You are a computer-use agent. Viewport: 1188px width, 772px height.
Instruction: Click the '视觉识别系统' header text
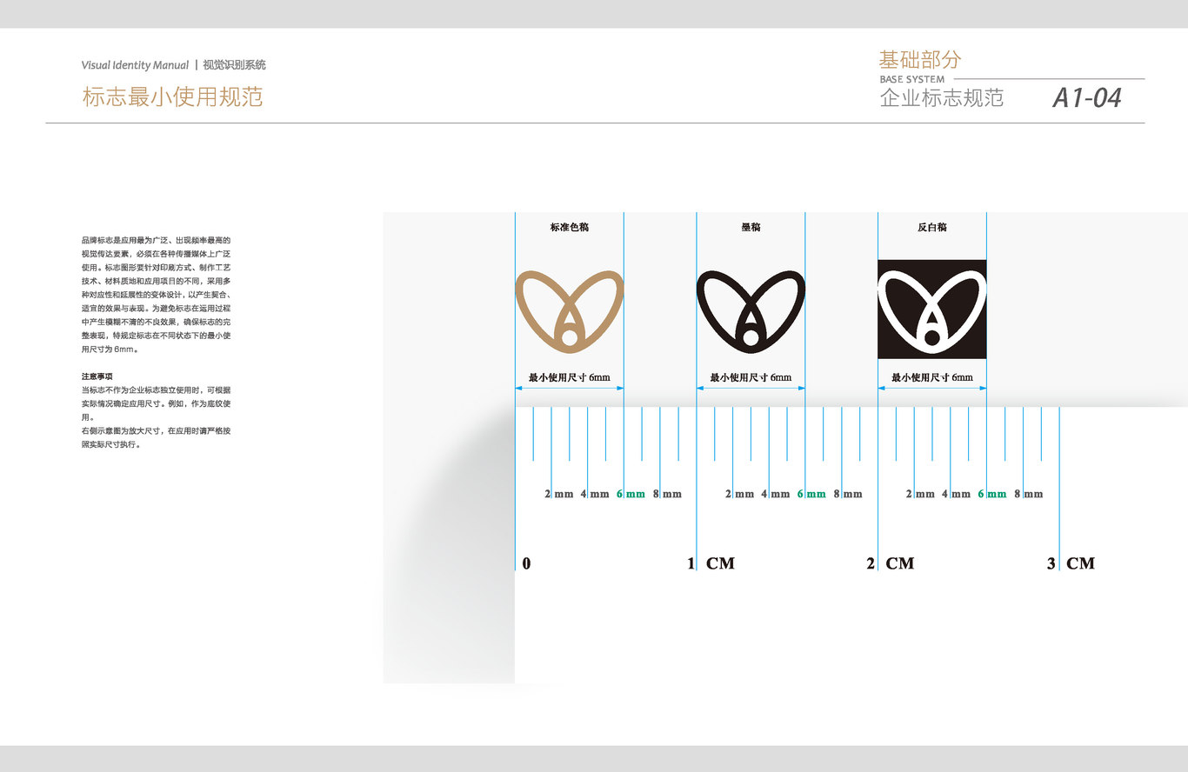click(235, 65)
